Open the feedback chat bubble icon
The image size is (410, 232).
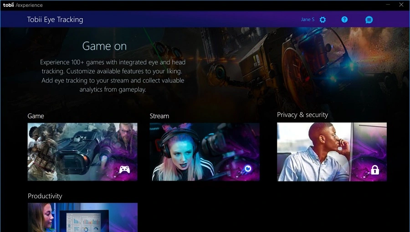click(x=369, y=20)
